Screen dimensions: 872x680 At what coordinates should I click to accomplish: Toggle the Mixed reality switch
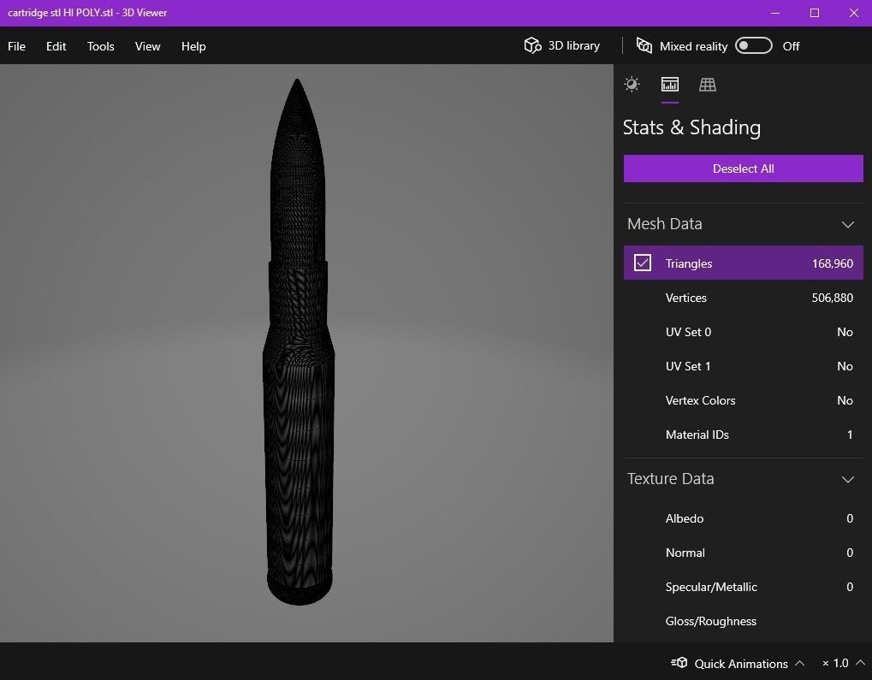tap(754, 45)
